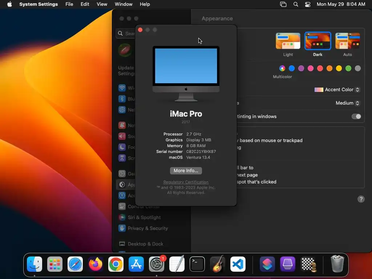372x279 pixels.
Task: Open the Window menu
Action: (x=124, y=4)
